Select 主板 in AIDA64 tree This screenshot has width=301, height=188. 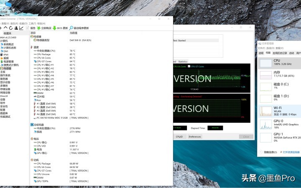3,72
